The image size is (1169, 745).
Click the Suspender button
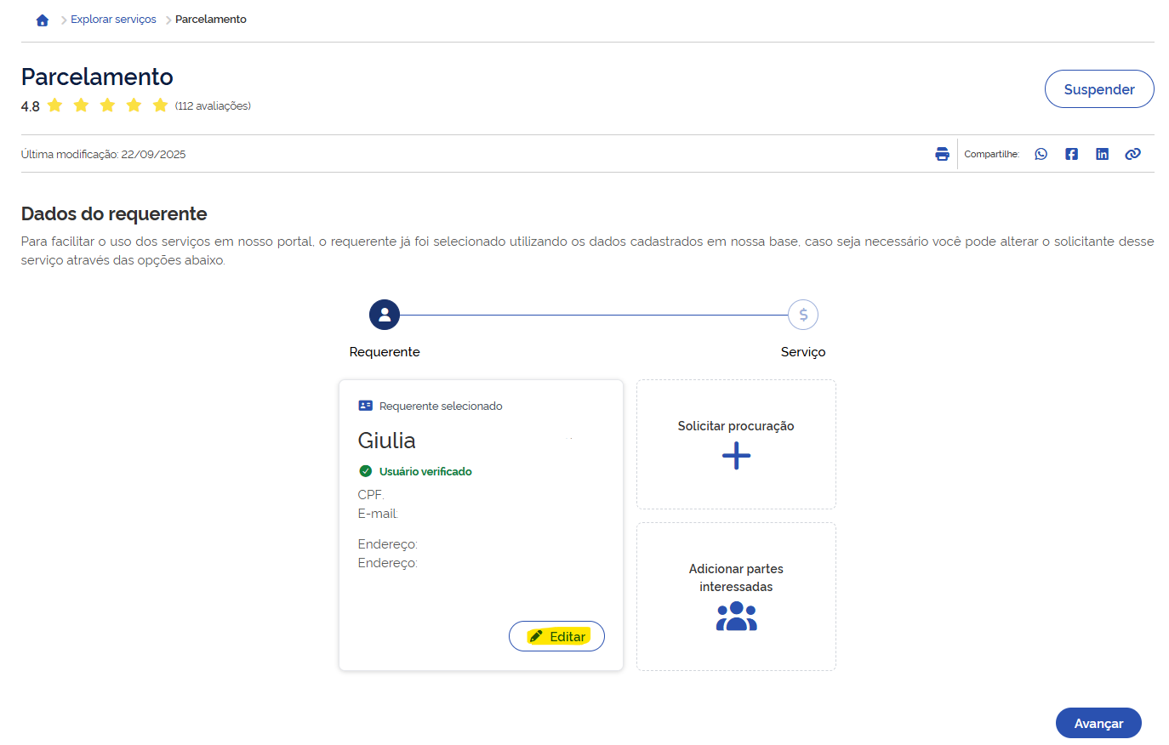[x=1099, y=89]
